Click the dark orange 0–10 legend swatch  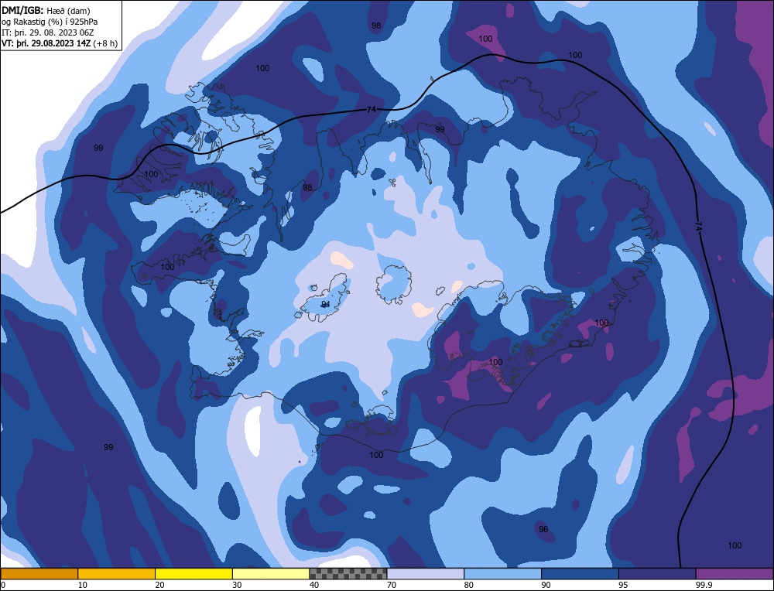coord(39,573)
